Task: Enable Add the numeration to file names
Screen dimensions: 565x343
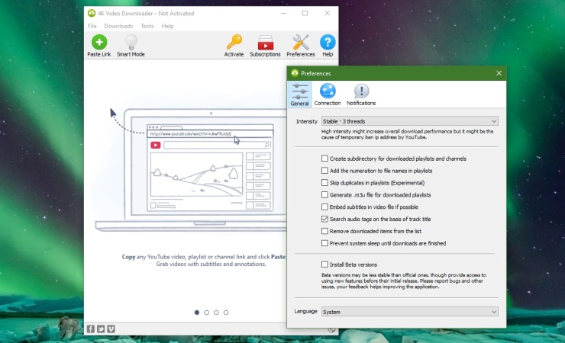Action: coord(324,171)
